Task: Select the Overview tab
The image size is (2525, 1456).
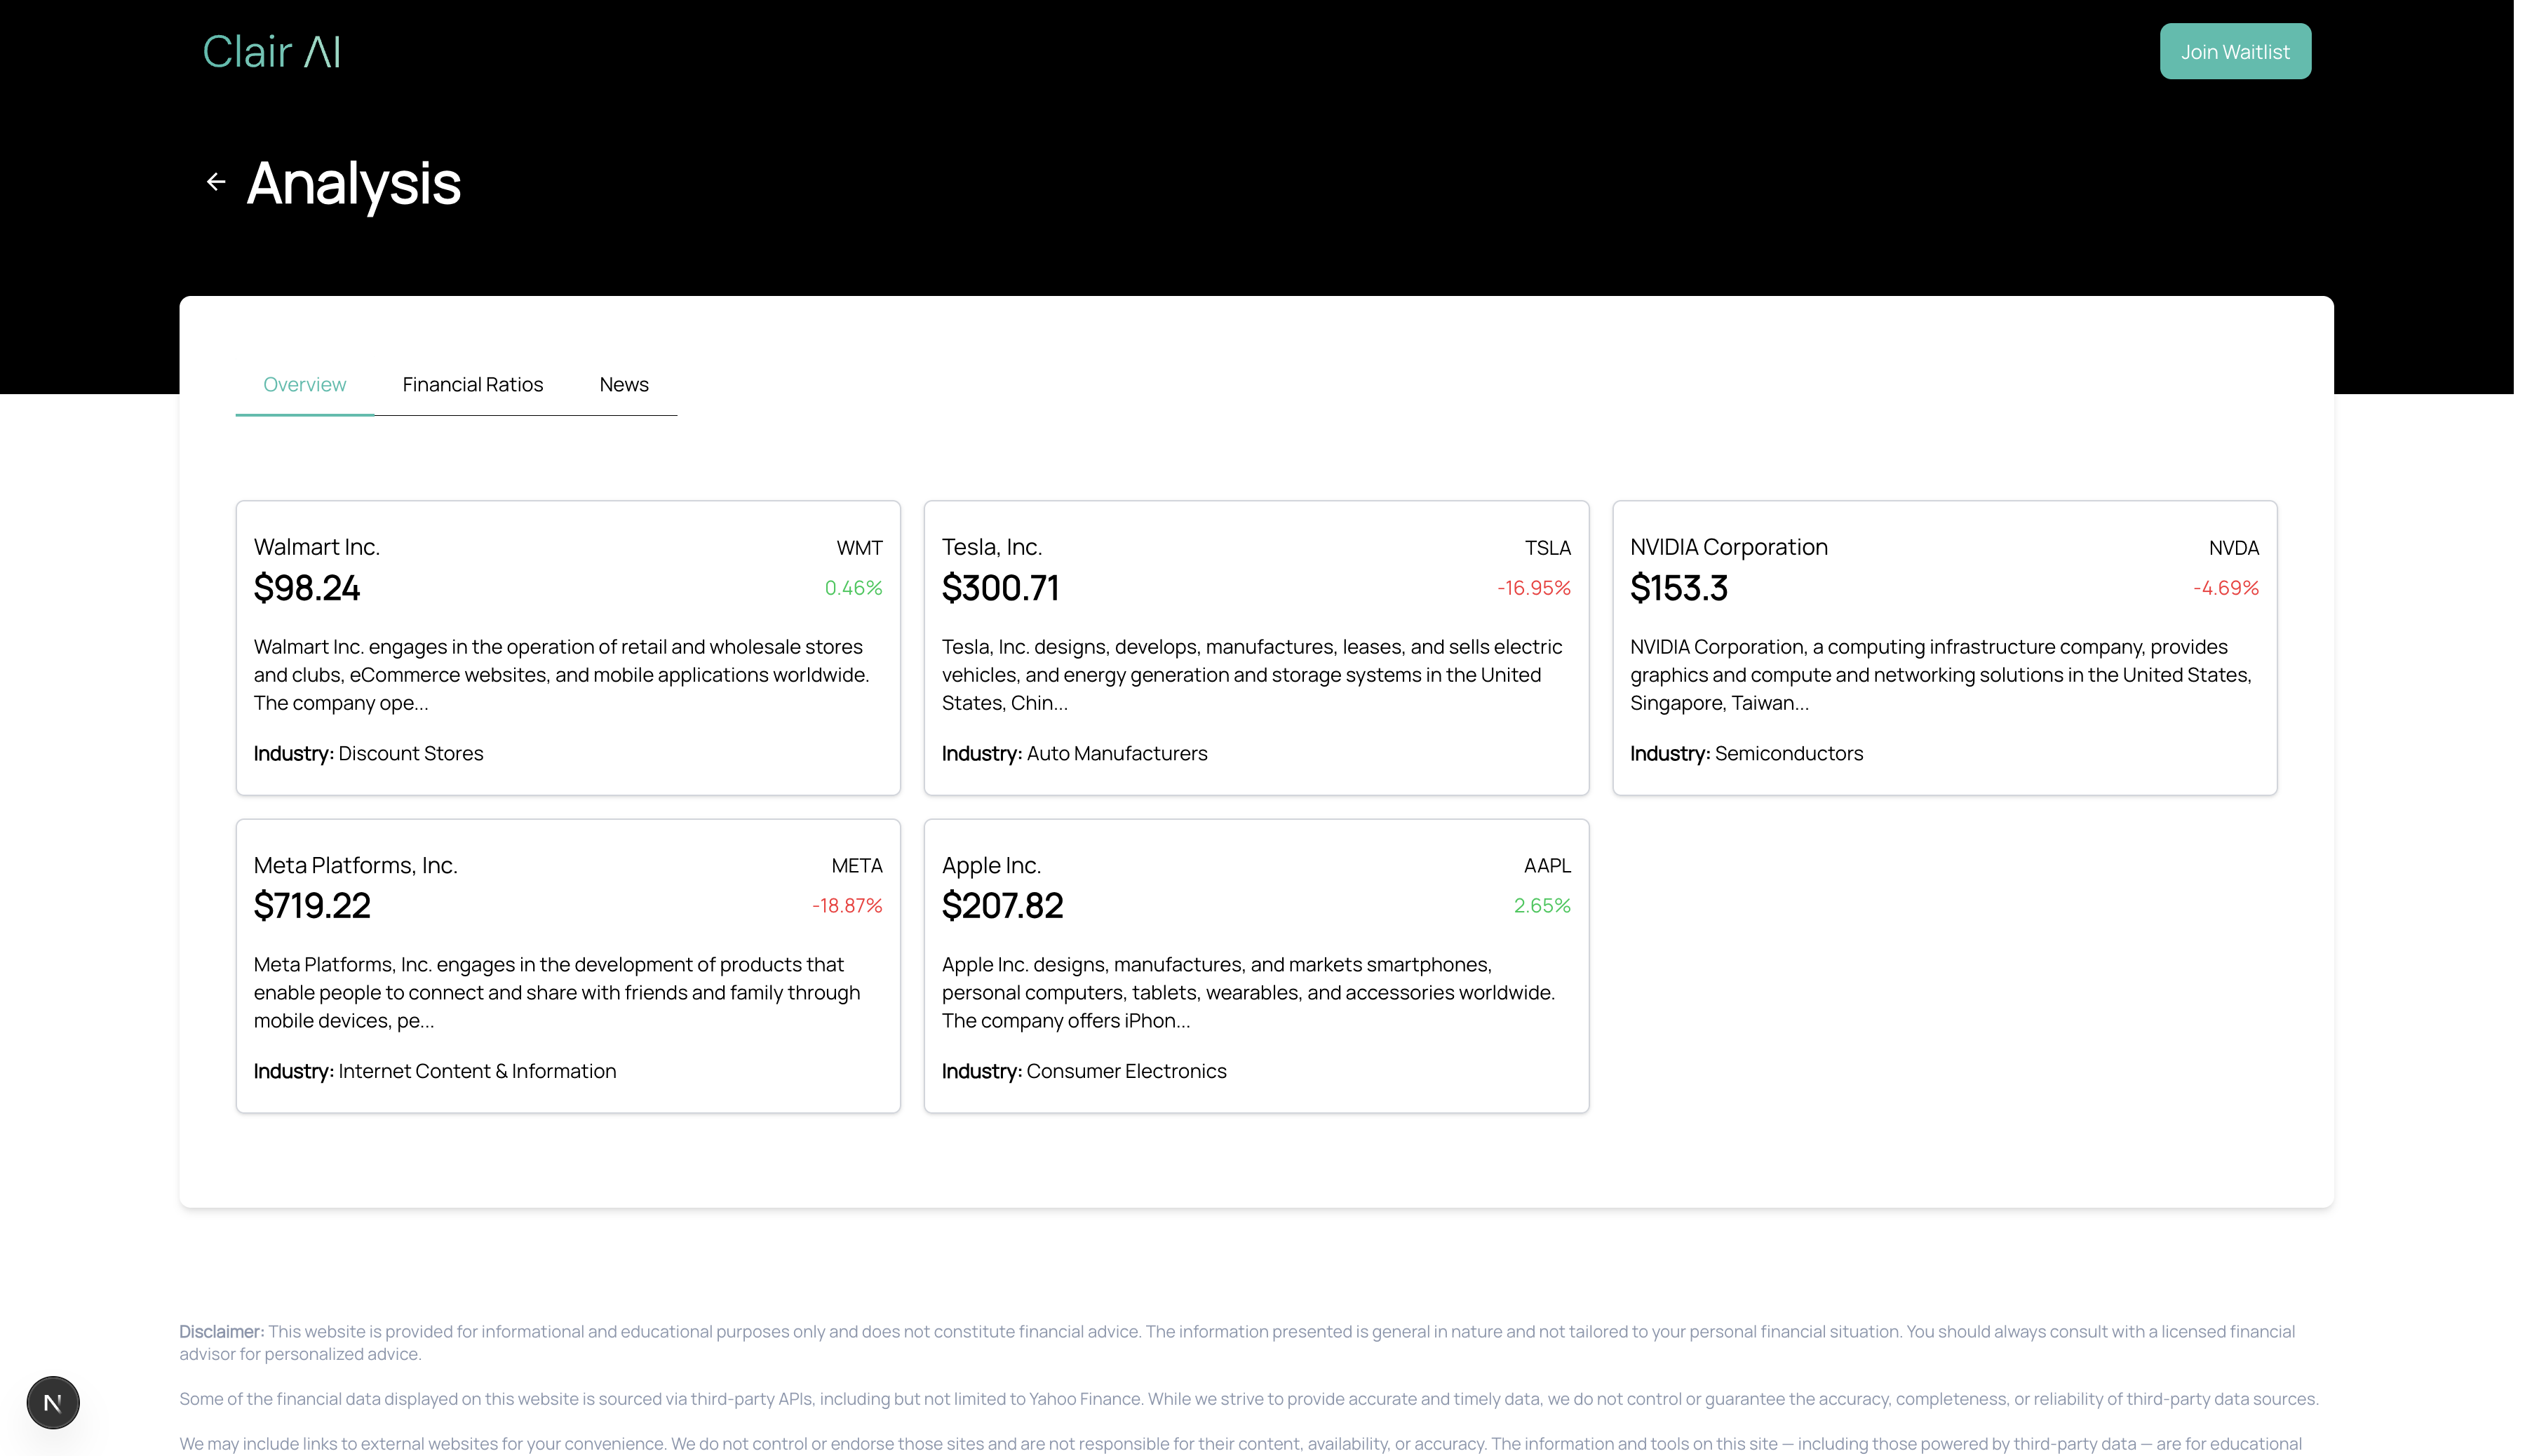Action: point(304,385)
